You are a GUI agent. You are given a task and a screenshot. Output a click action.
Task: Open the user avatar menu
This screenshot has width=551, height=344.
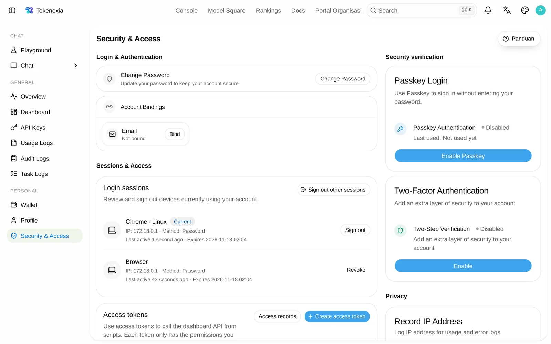coord(541,10)
